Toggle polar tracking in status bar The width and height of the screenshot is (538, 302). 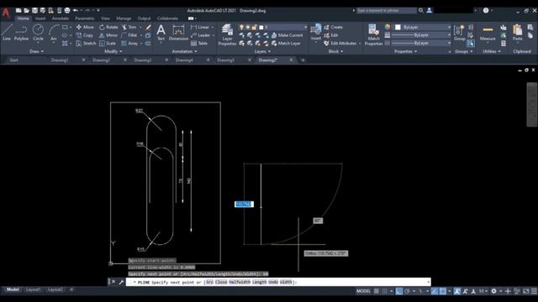coord(407,291)
